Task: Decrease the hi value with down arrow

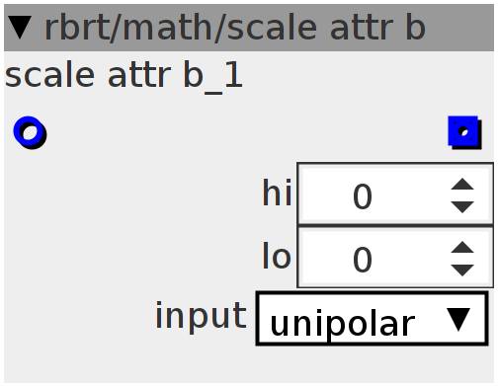Action: (462, 207)
